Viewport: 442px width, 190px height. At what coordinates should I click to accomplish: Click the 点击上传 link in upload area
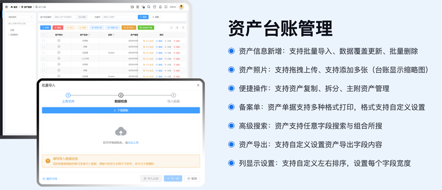(x=133, y=143)
